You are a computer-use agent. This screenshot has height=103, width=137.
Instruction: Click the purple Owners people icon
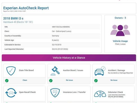coord(120,30)
